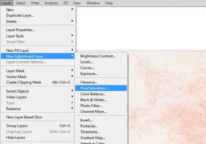The height and width of the screenshot is (144, 206).
Task: Choose New Layer Based Slice
Action: pos(38,117)
